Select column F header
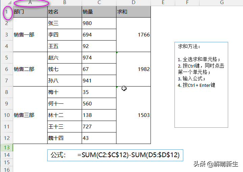This screenshot has height=172, width=243. click(187, 3)
